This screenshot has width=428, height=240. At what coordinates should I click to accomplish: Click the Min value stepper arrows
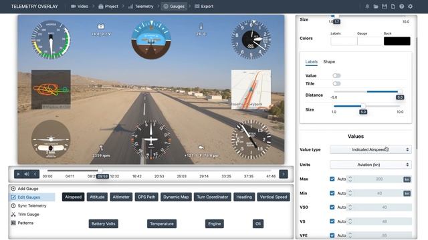click(350, 193)
